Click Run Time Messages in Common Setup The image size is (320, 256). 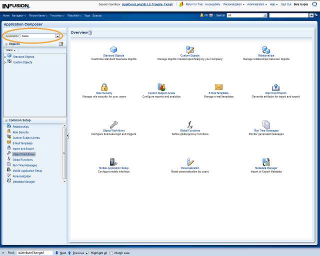click(24, 165)
